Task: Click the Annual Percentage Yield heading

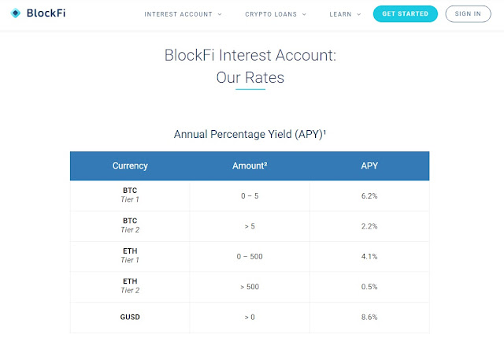Action: coord(250,134)
